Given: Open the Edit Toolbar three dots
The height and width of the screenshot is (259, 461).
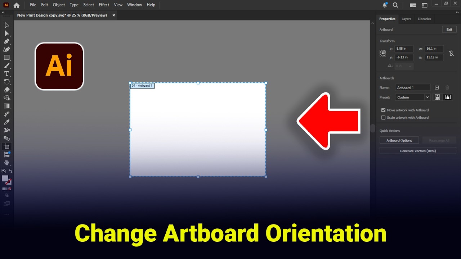Looking at the screenshot, I should point(7,214).
